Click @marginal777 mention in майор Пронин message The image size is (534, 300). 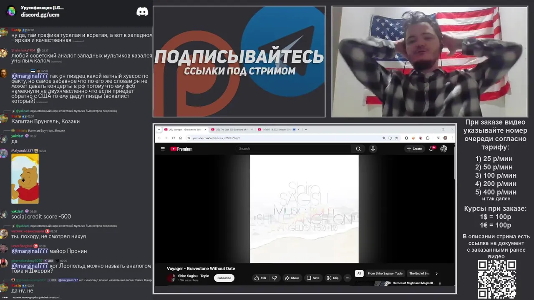pos(30,251)
